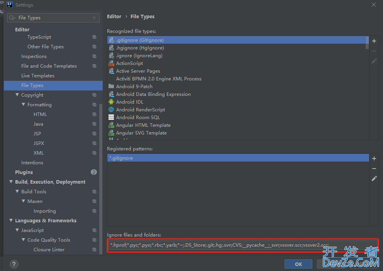Click the Editor breadcrumb link
The width and height of the screenshot is (383, 271).
pos(114,16)
